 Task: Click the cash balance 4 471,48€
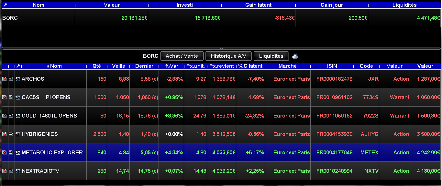pos(429,18)
